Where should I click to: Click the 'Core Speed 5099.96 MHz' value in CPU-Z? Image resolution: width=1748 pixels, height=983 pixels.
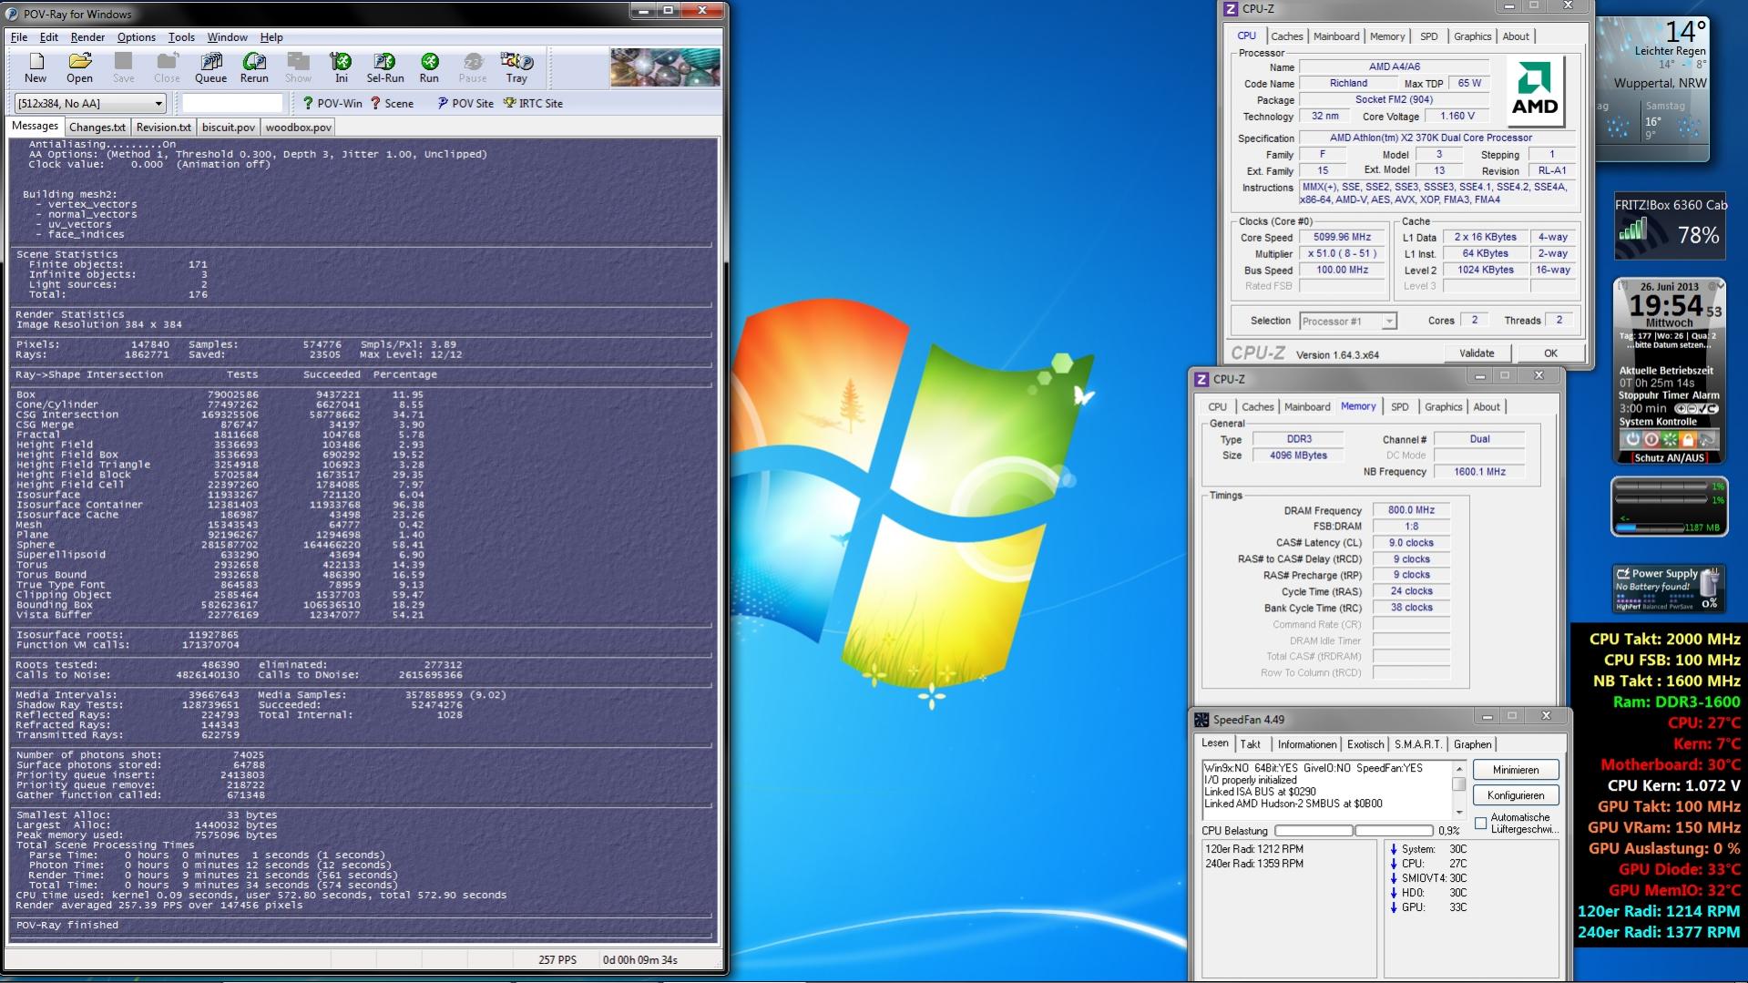pyautogui.click(x=1342, y=237)
